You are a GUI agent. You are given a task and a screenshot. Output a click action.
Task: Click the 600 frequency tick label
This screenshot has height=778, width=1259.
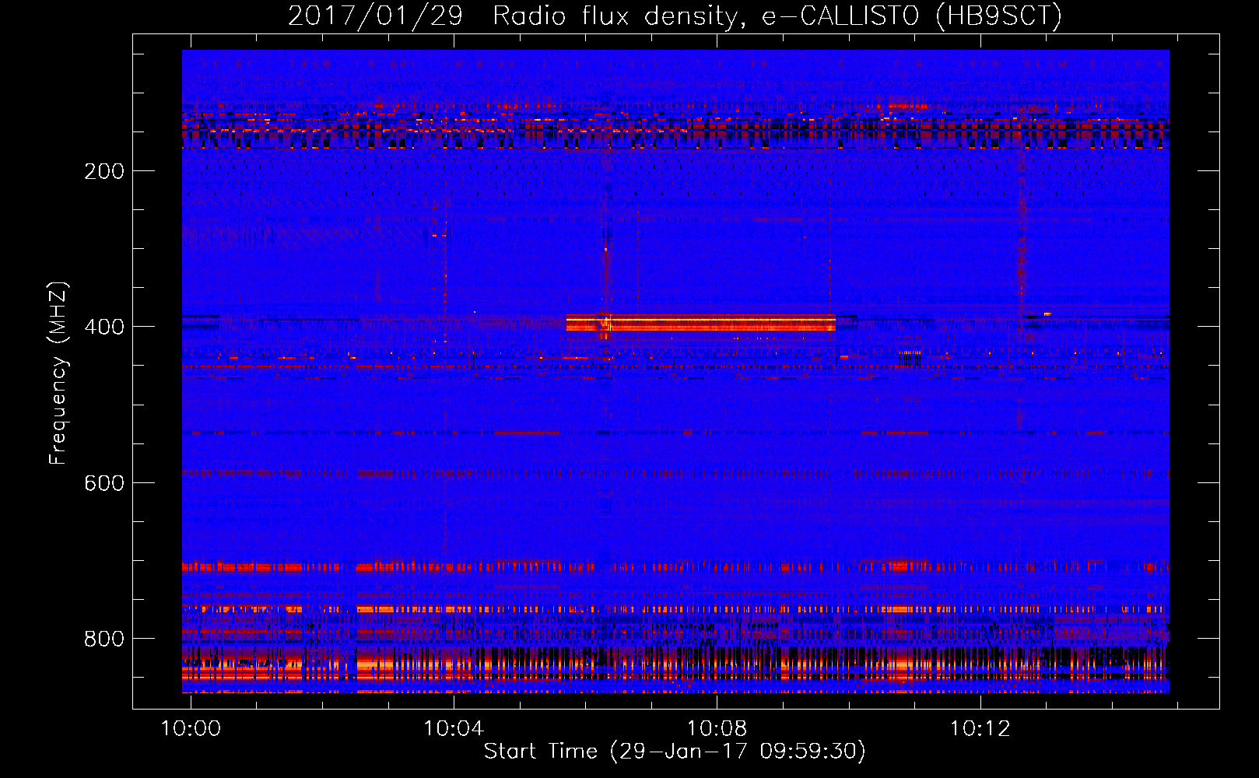pos(104,483)
